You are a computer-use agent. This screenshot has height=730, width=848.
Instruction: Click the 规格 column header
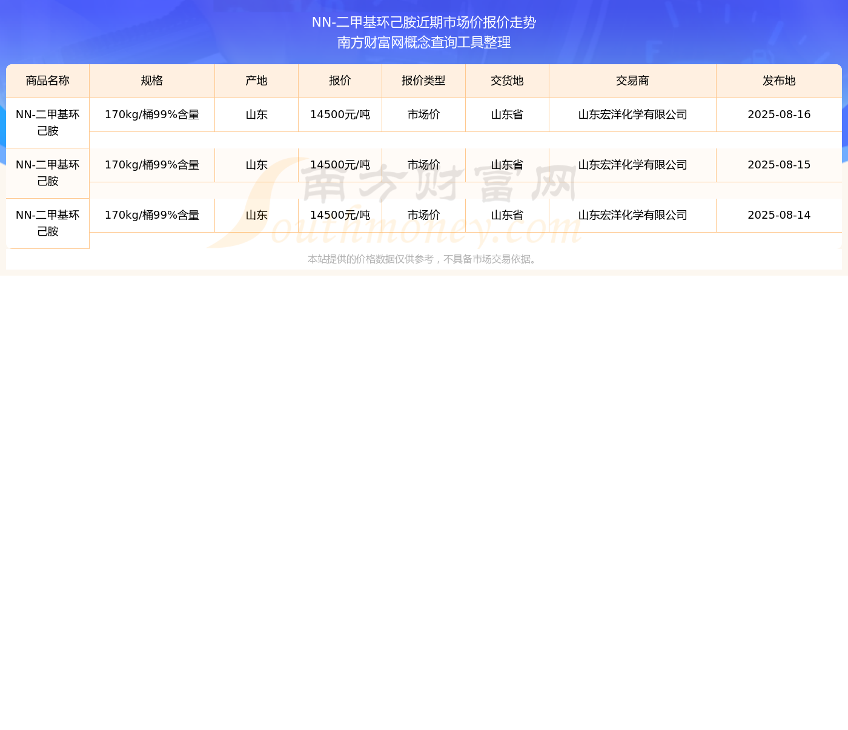tap(152, 81)
